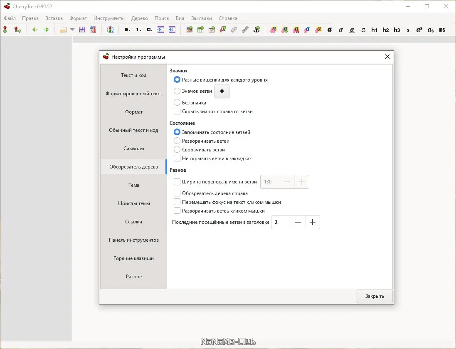
Task: Insert a table with the toolbar icon
Action: (x=200, y=30)
